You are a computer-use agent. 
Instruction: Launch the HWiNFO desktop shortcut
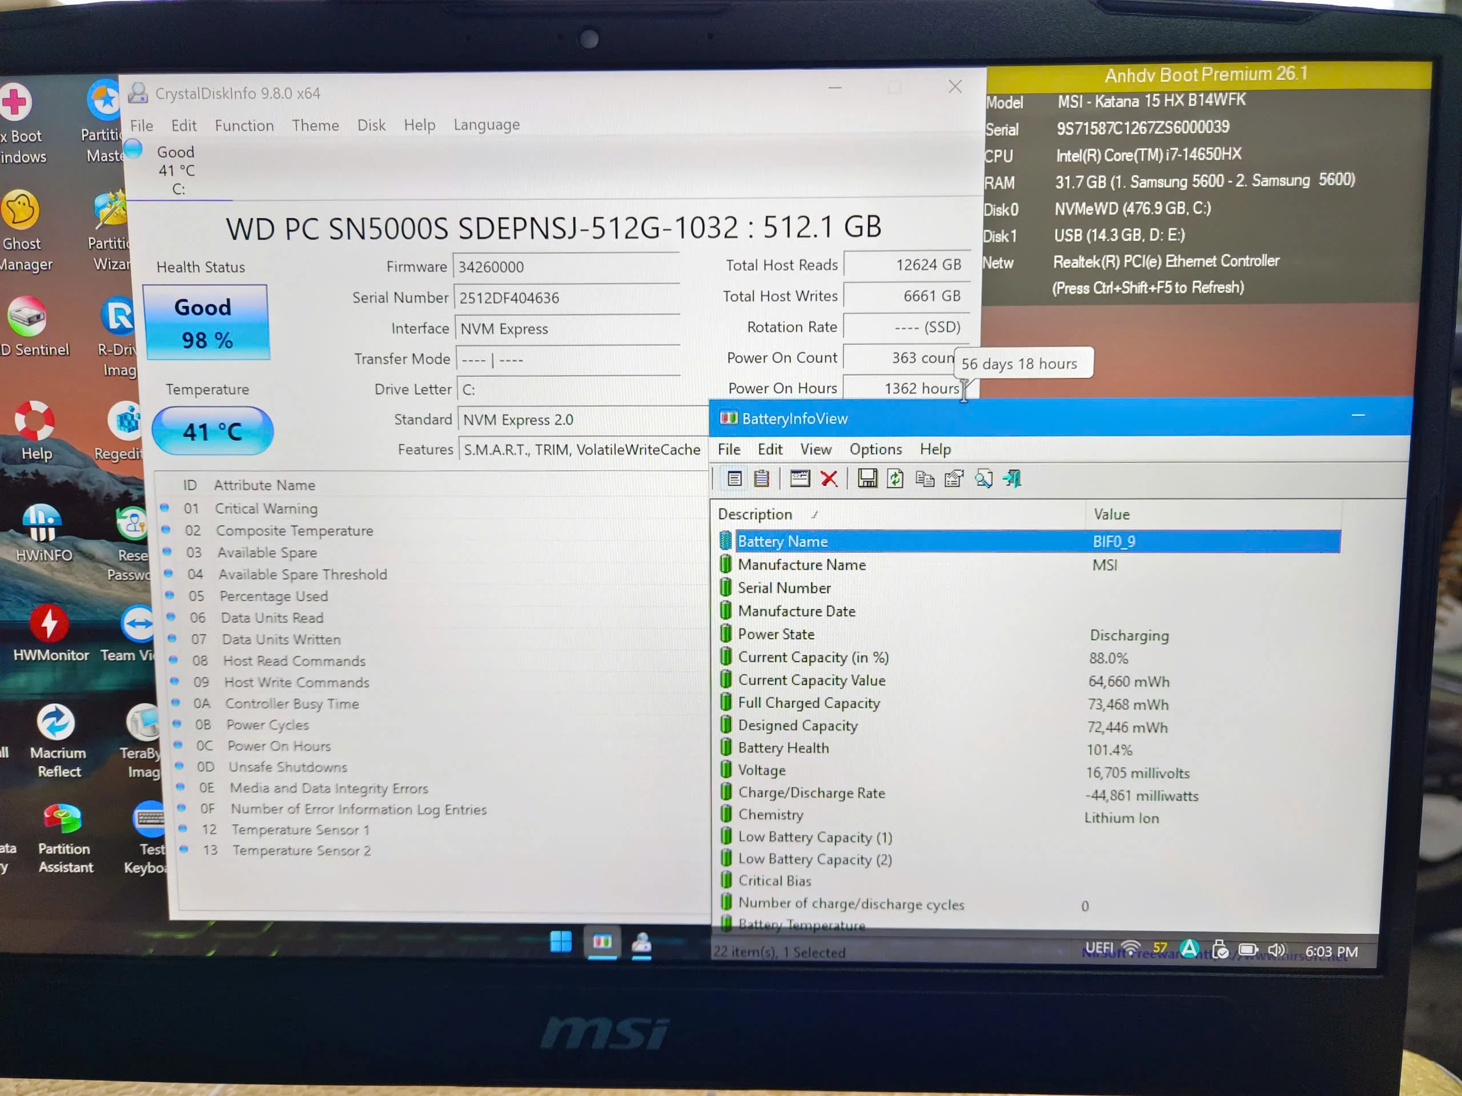[x=43, y=533]
